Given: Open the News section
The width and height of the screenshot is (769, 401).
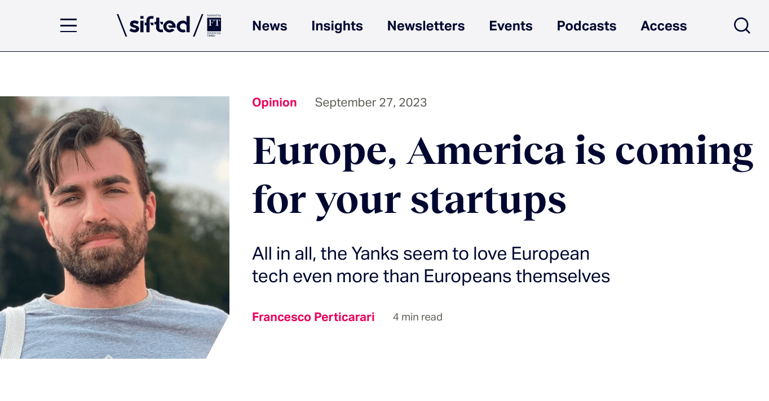Looking at the screenshot, I should click(269, 26).
